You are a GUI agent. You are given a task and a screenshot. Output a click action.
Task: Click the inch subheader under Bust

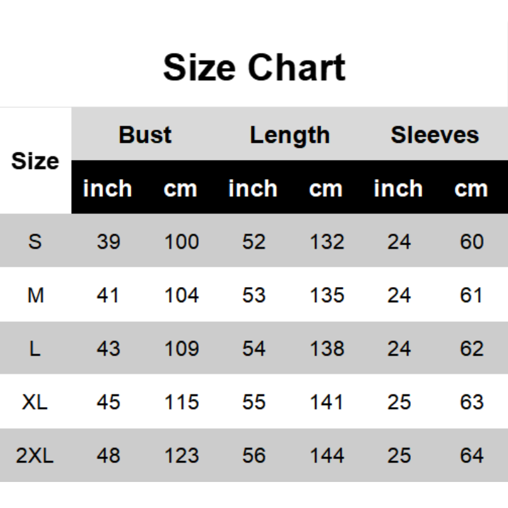click(x=108, y=189)
